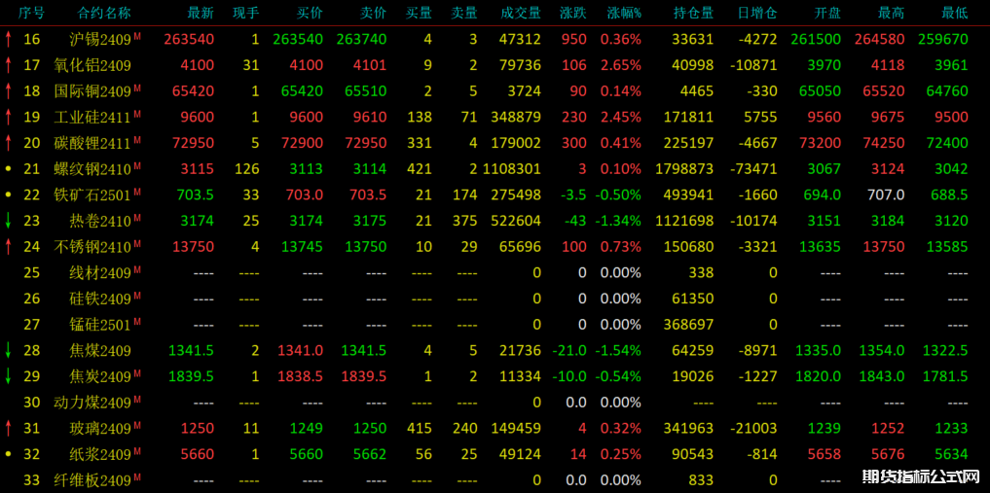Select the 焦炭2409 contract
990x493 pixels.
[100, 375]
